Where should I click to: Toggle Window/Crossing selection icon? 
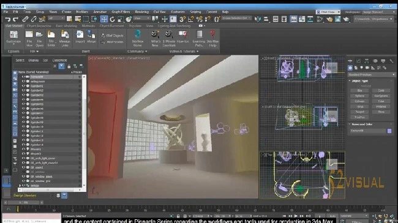pyautogui.click(x=94, y=19)
